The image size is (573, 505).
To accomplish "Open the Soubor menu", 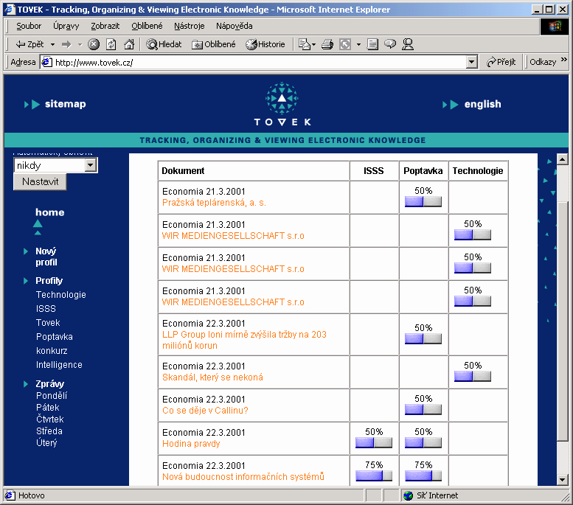I will [x=29, y=26].
